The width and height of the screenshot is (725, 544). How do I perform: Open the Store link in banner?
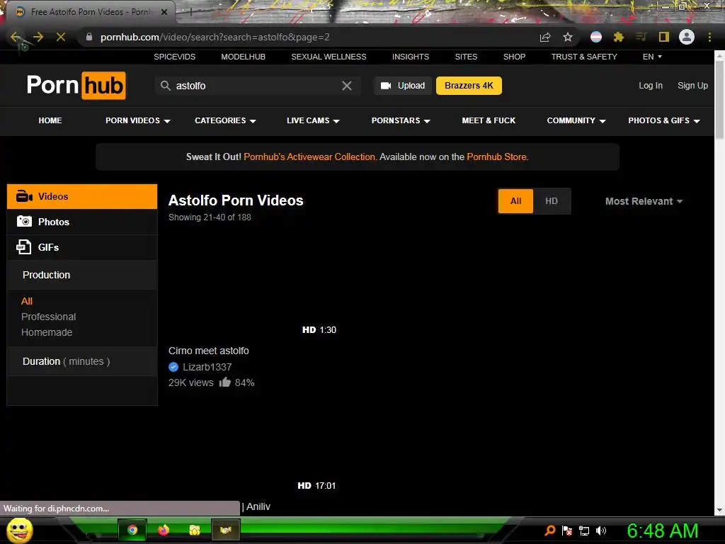click(x=497, y=157)
